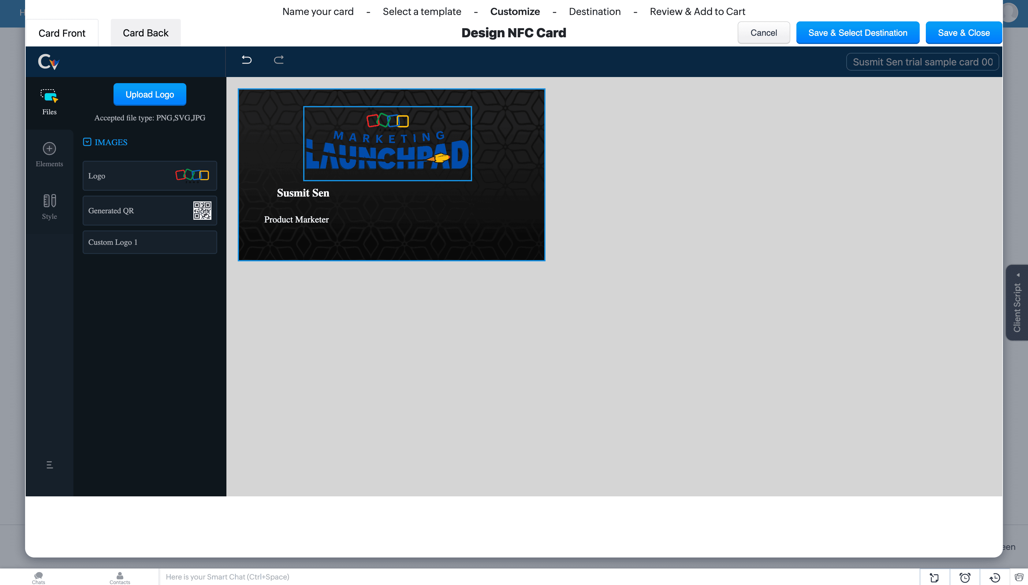Click Save & Select Destination

pyautogui.click(x=858, y=33)
